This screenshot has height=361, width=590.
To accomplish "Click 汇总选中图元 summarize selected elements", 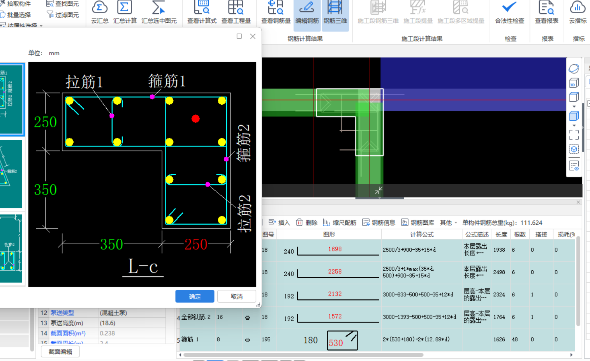I will pyautogui.click(x=159, y=13).
